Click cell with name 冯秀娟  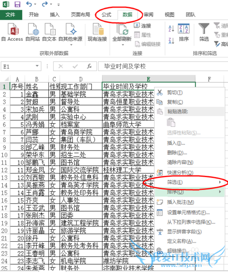click(36, 125)
